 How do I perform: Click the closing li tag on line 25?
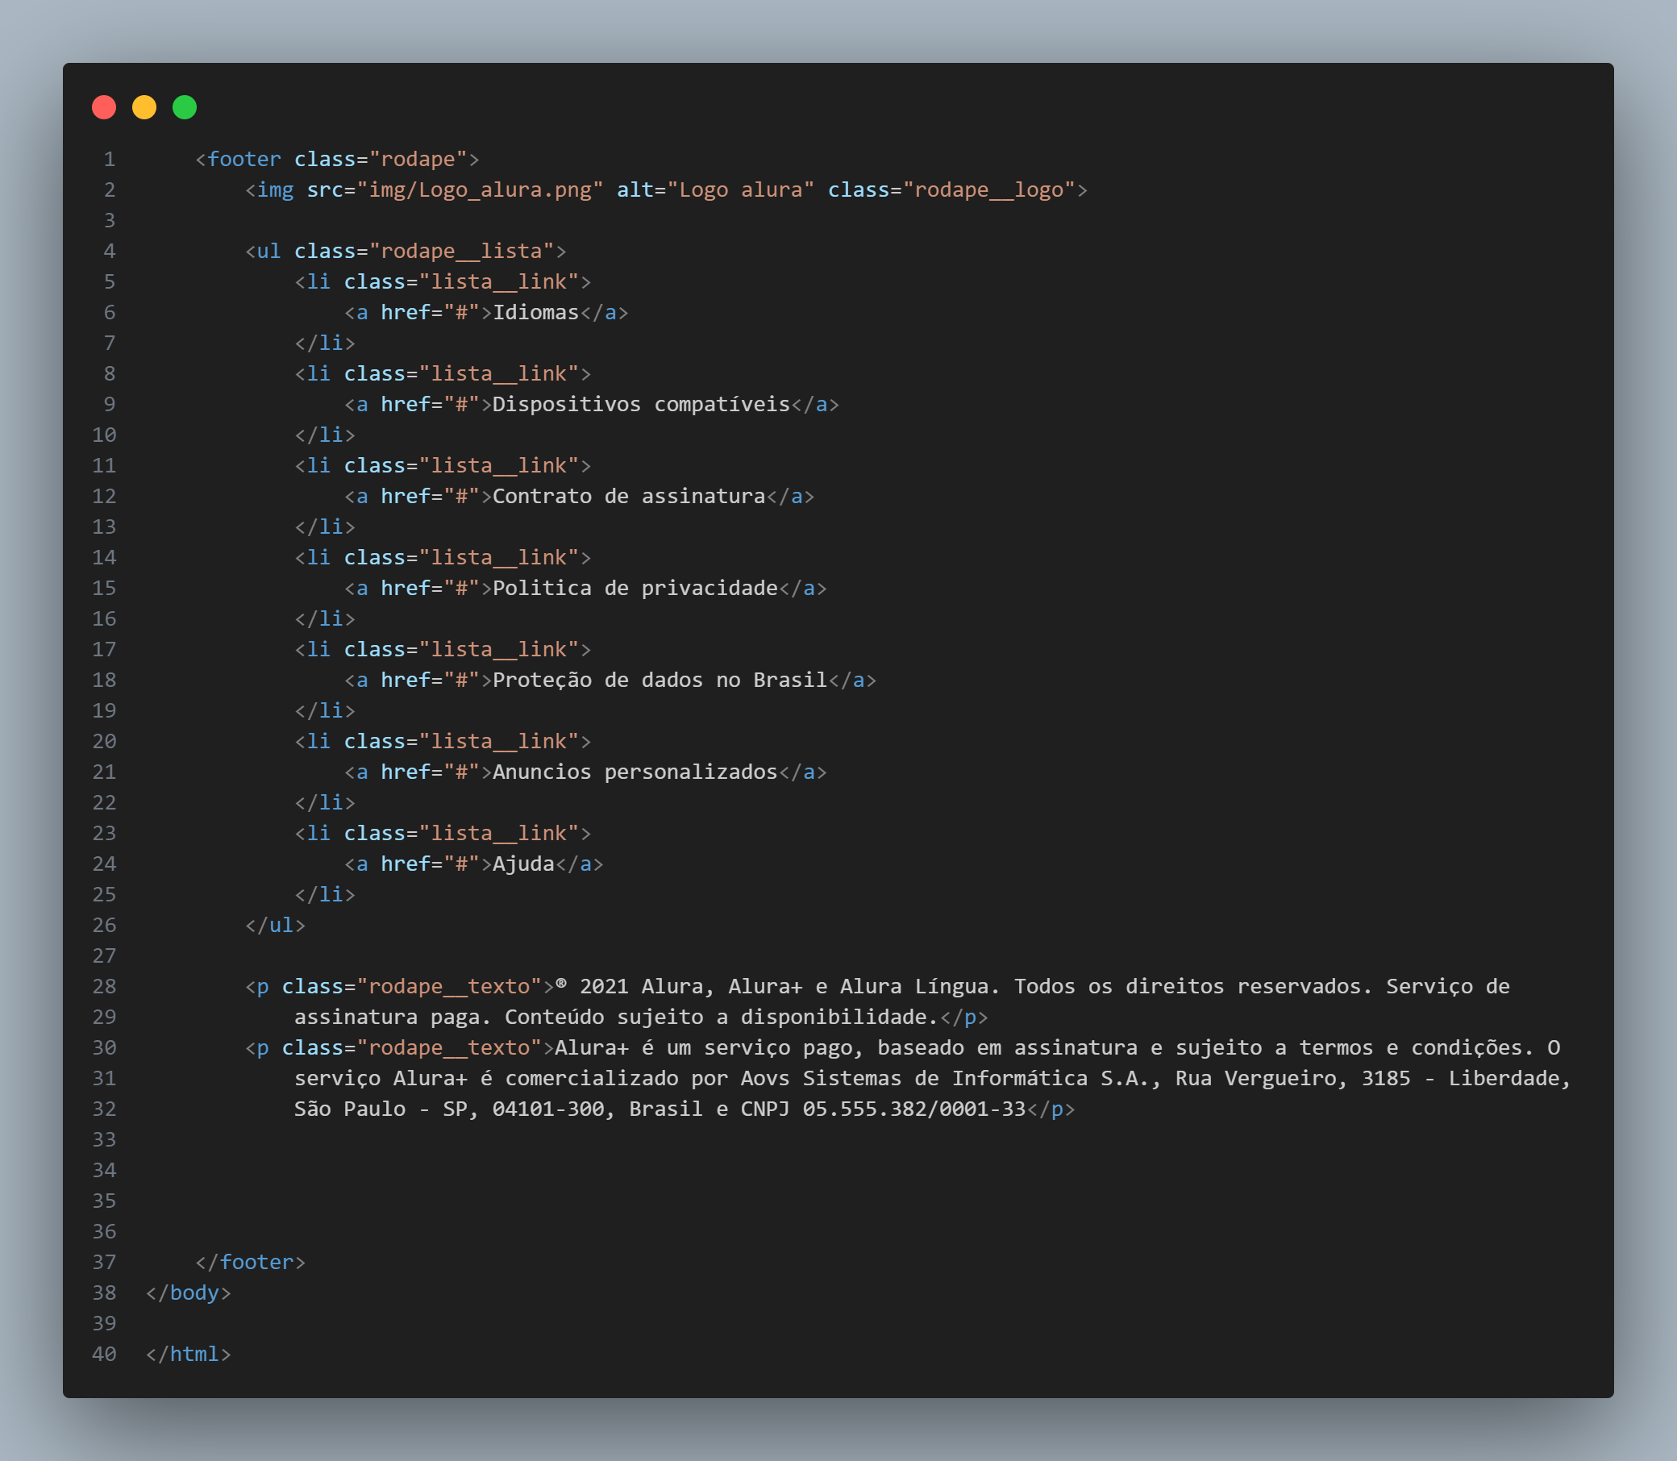pyautogui.click(x=325, y=895)
